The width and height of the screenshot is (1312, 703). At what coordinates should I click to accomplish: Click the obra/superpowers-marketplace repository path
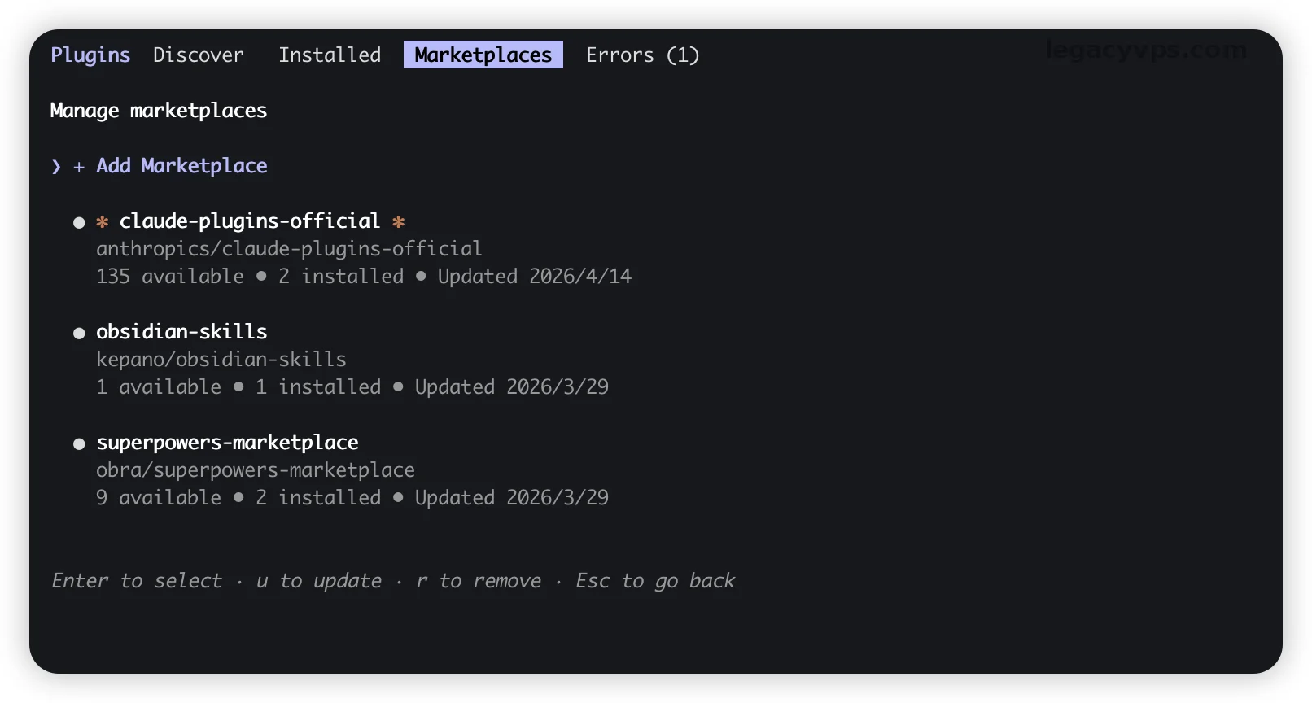tap(256, 470)
